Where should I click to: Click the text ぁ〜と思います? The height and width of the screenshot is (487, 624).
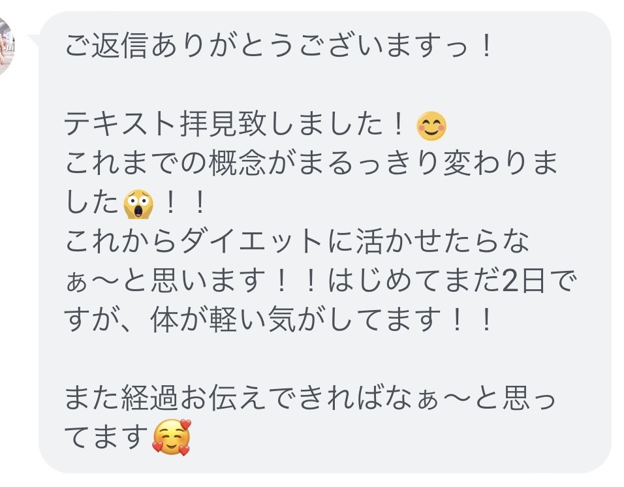coord(165,281)
